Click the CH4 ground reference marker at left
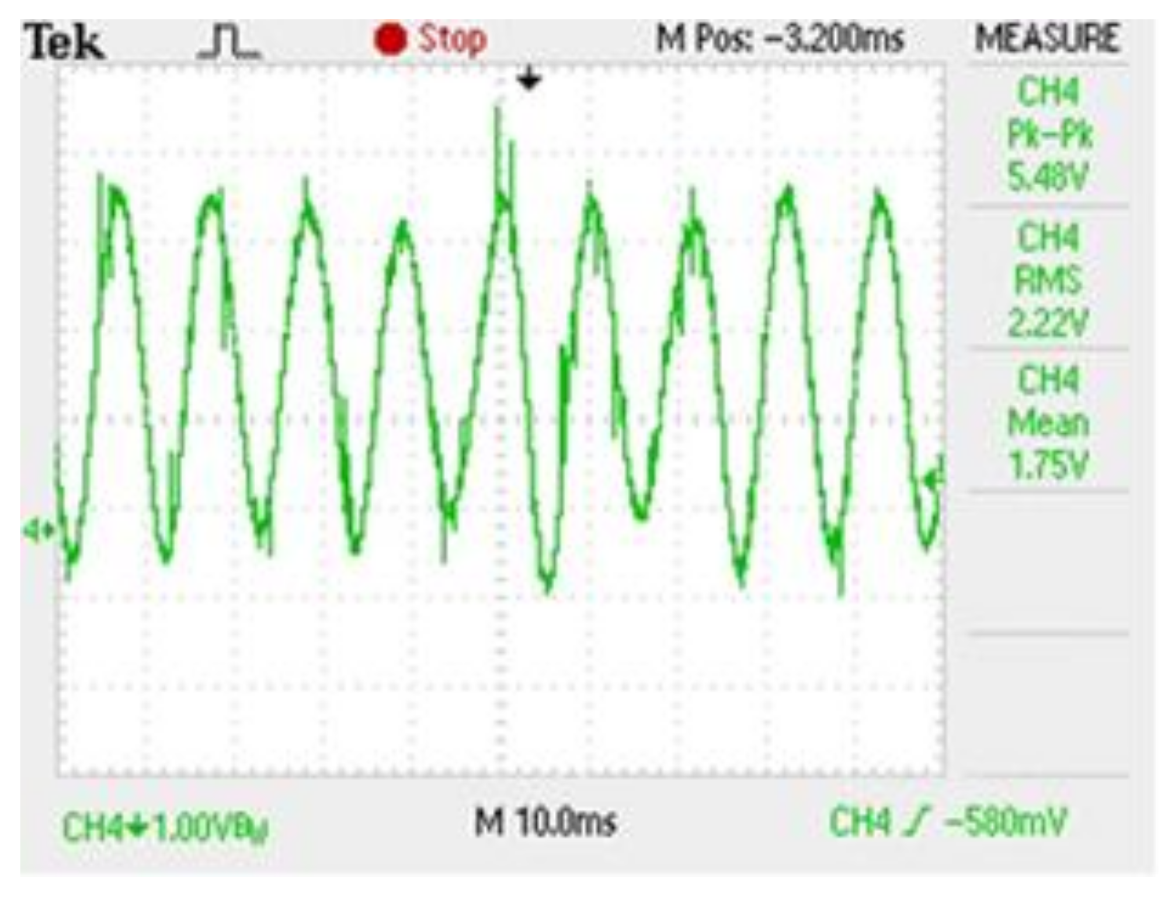 coord(39,531)
